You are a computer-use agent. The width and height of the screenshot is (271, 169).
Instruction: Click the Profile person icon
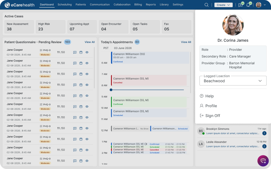(x=202, y=106)
